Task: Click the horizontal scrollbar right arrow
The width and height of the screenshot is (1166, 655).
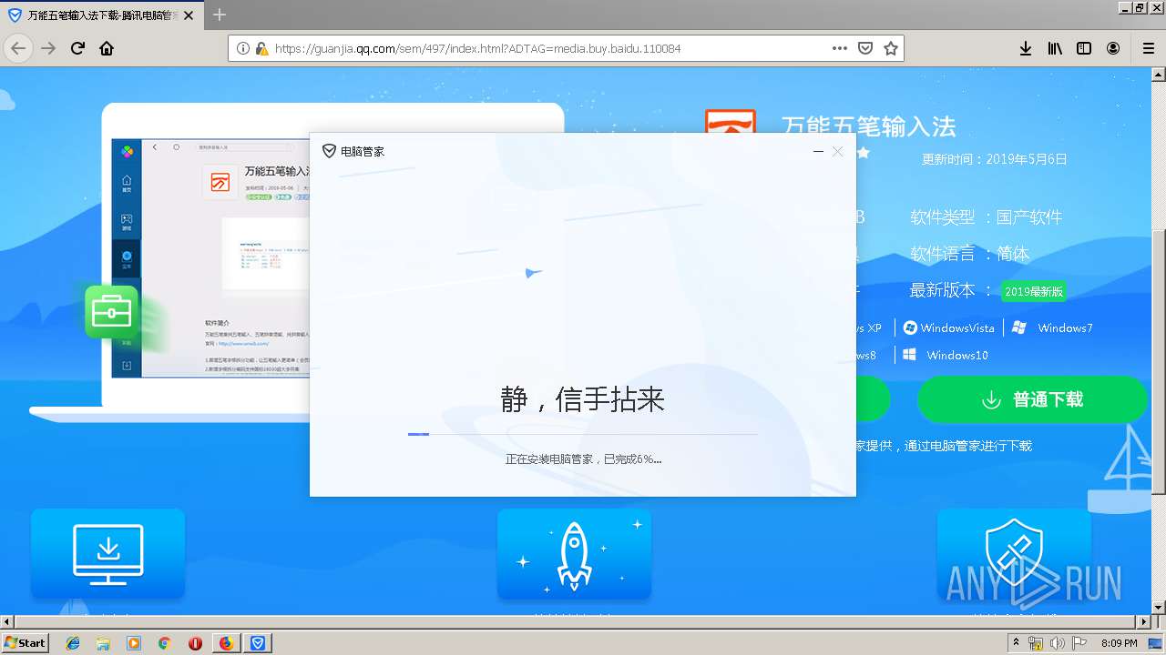Action: pos(1143,622)
